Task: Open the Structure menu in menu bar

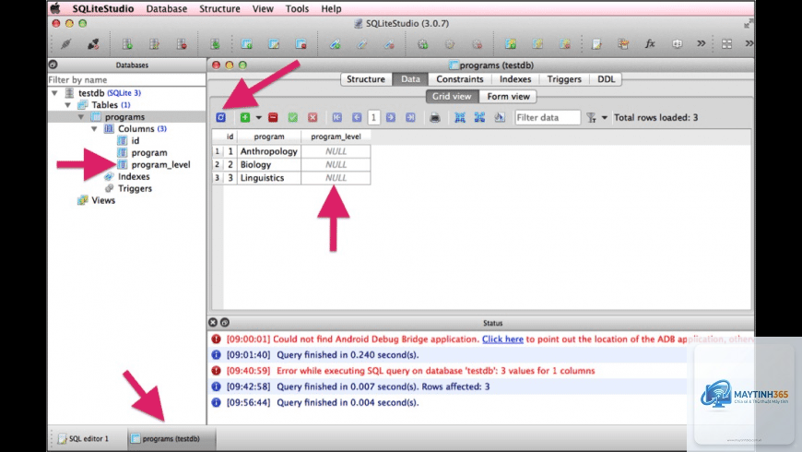Action: tap(219, 8)
